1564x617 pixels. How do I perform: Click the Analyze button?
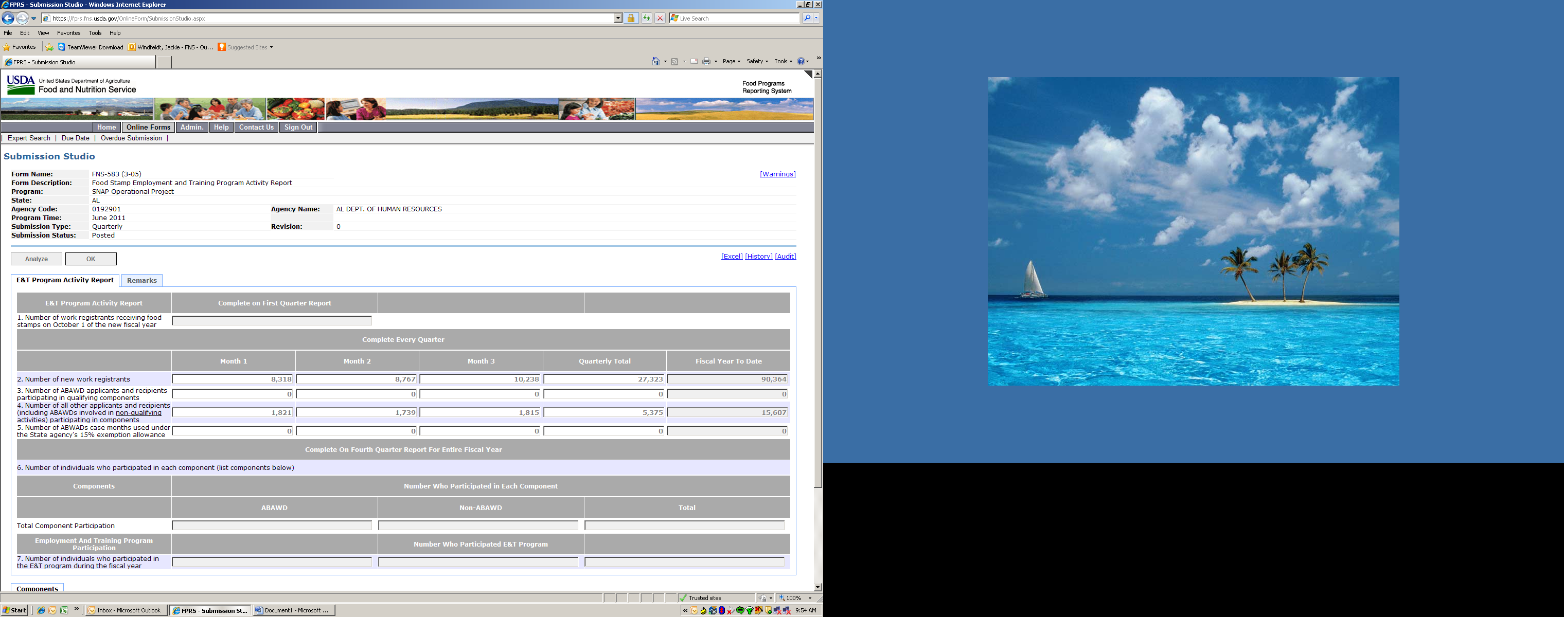click(37, 259)
